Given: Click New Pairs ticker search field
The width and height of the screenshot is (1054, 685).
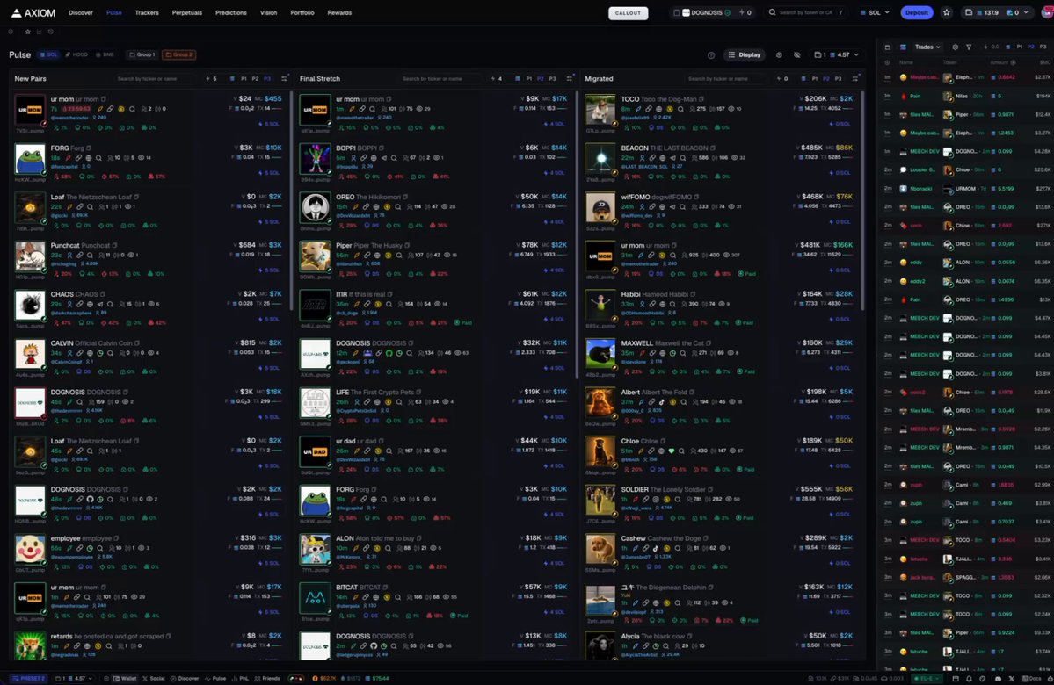Looking at the screenshot, I should pyautogui.click(x=156, y=78).
